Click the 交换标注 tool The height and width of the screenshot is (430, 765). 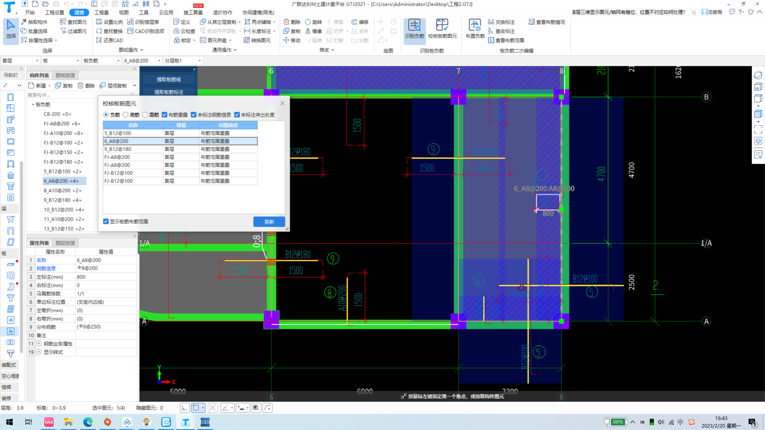pos(501,22)
